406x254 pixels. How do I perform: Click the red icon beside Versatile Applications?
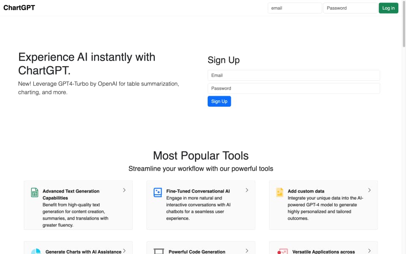(283, 251)
